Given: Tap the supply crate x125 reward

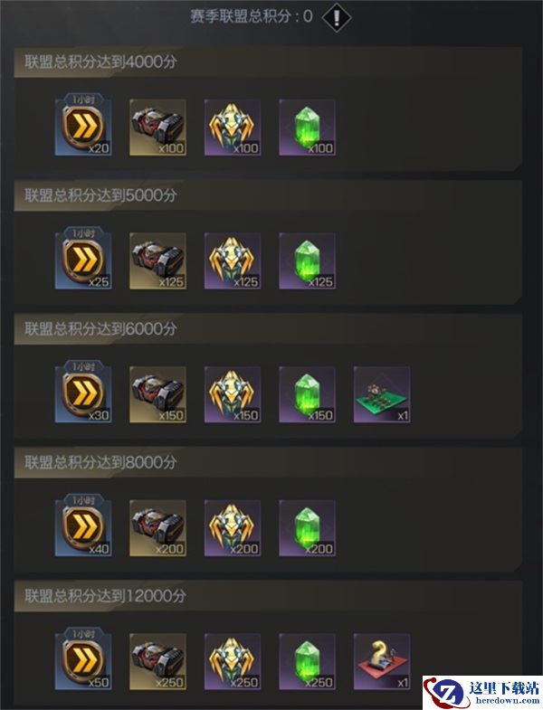Looking at the screenshot, I should click(x=157, y=260).
